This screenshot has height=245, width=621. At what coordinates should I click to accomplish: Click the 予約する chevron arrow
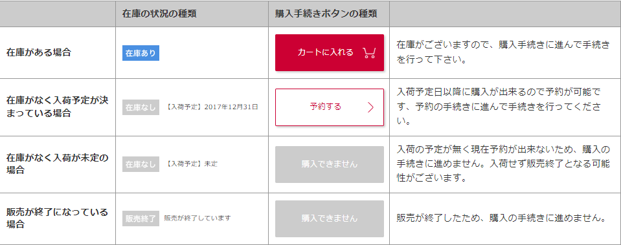370,107
